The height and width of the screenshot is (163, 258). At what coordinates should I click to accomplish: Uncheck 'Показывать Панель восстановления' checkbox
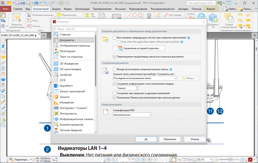[x=114, y=98]
